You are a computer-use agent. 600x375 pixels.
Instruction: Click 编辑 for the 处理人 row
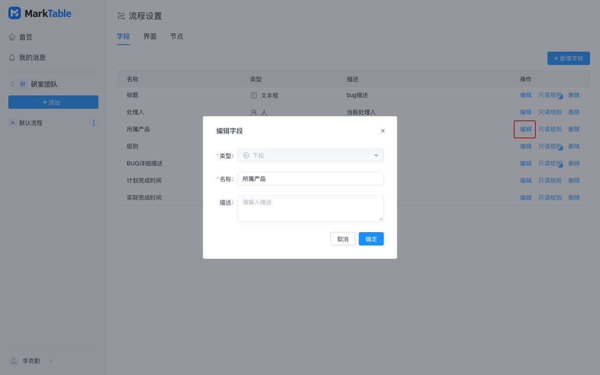(x=526, y=112)
